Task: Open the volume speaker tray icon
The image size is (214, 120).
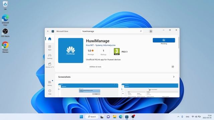Action: pos(196,117)
